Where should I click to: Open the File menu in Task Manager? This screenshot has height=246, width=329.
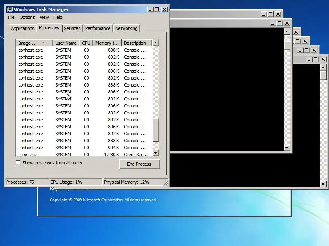[11, 17]
